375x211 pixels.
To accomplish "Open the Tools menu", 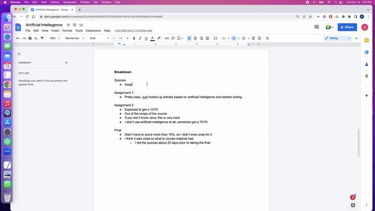I will click(x=79, y=30).
